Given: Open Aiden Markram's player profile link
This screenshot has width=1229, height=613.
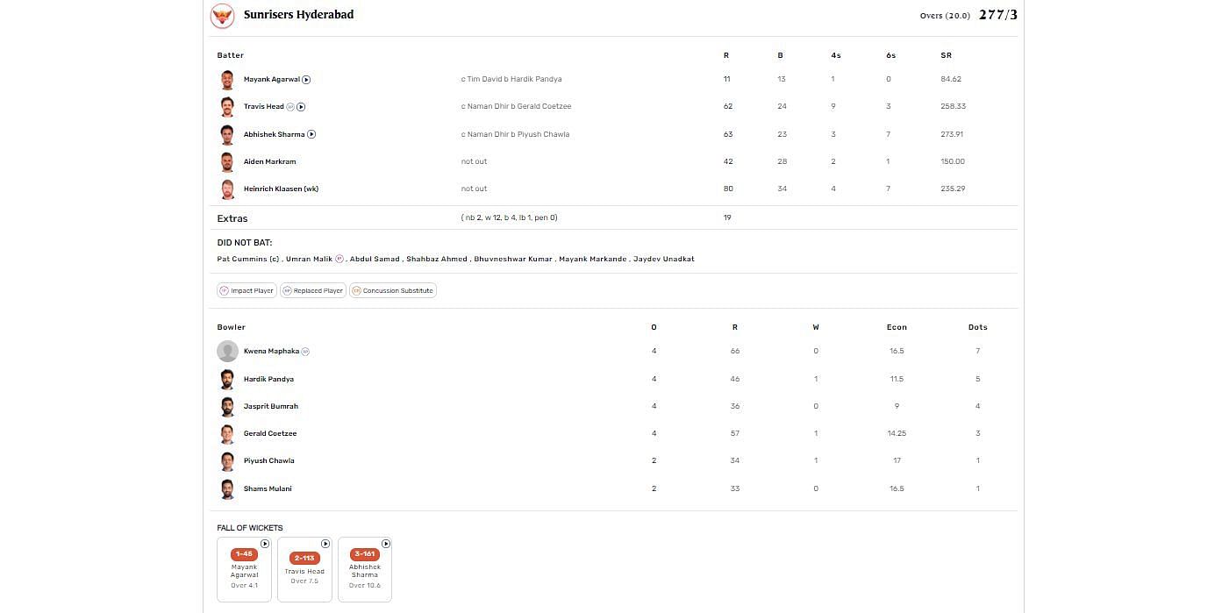Looking at the screenshot, I should coord(270,162).
